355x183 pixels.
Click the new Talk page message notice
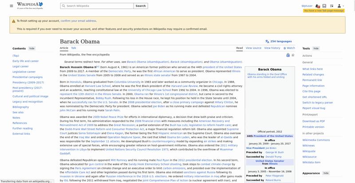point(324,11)
